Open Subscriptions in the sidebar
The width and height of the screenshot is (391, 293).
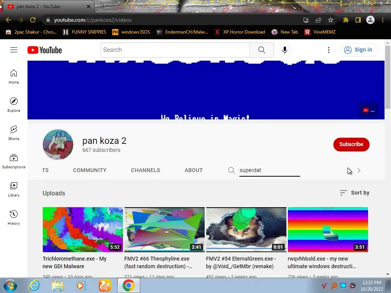pyautogui.click(x=14, y=161)
